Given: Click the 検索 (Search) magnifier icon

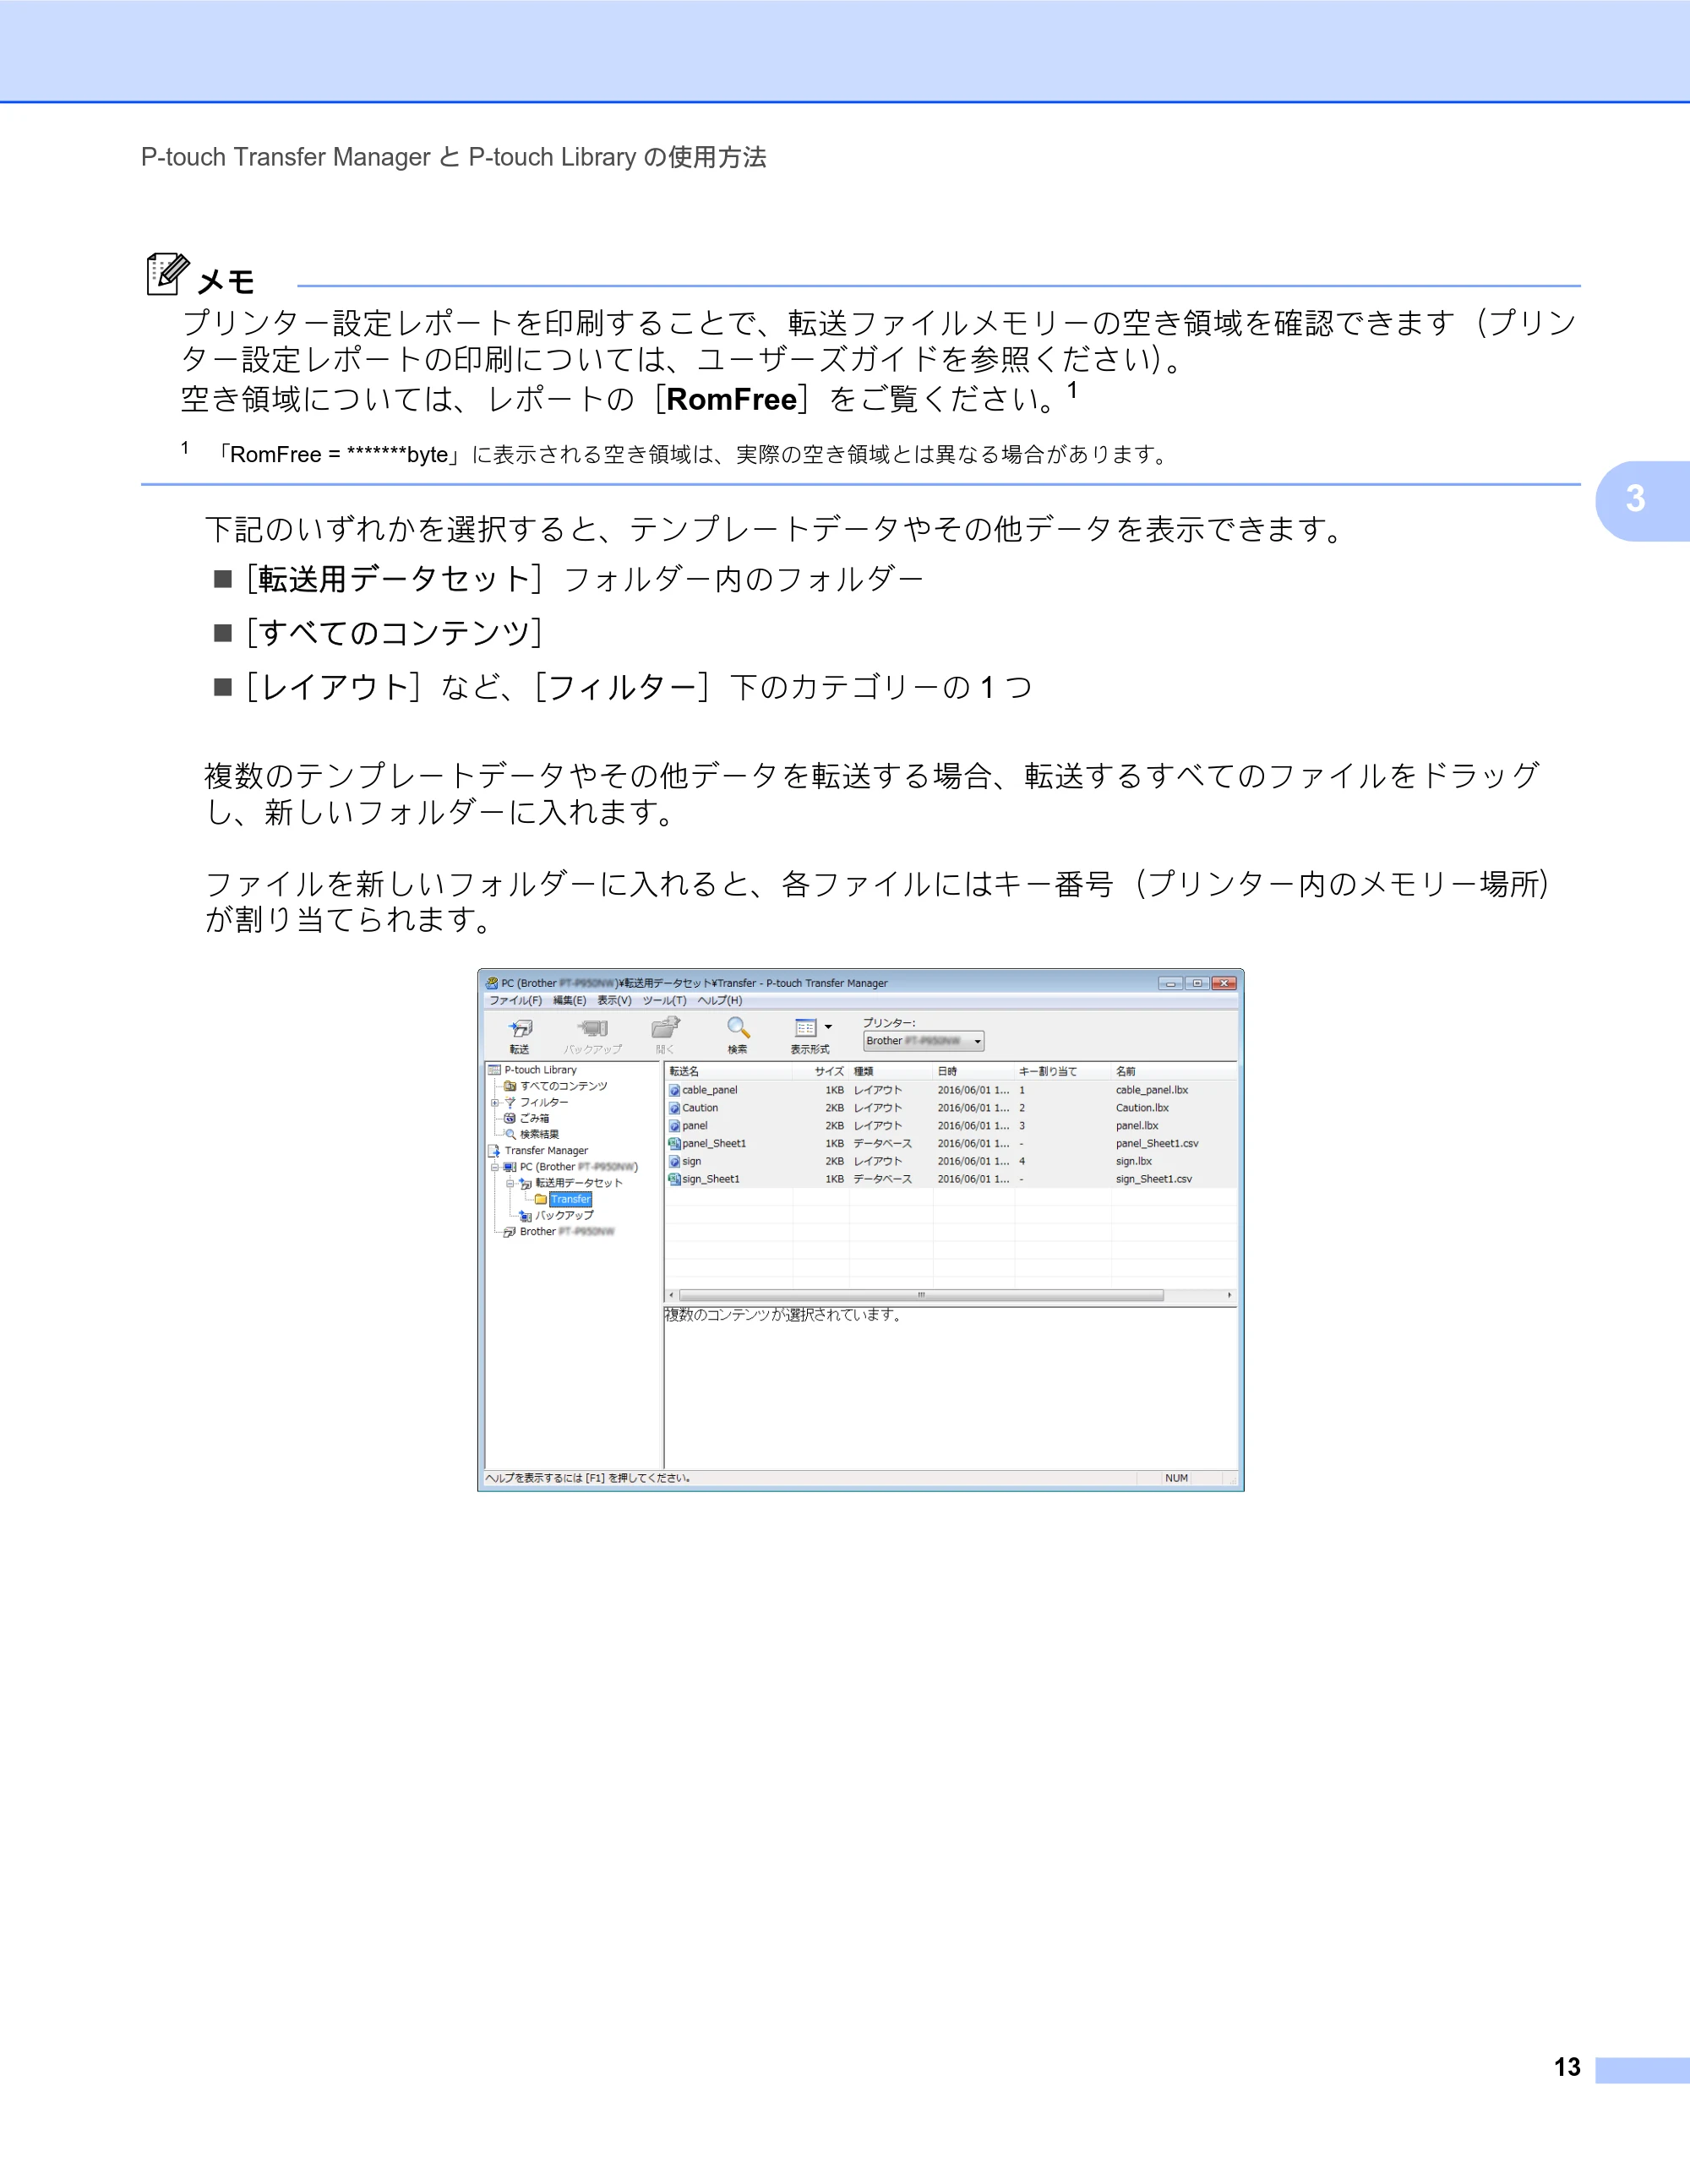Looking at the screenshot, I should click(x=738, y=1028).
